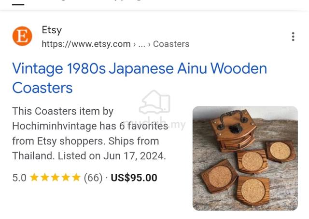The image size is (309, 219).
Task: Click the active tab underline indicator at top
Action: pos(18,4)
